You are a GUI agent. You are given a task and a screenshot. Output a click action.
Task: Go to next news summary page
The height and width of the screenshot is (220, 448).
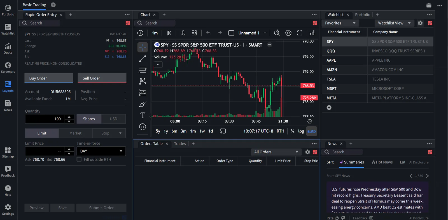coord(427,176)
